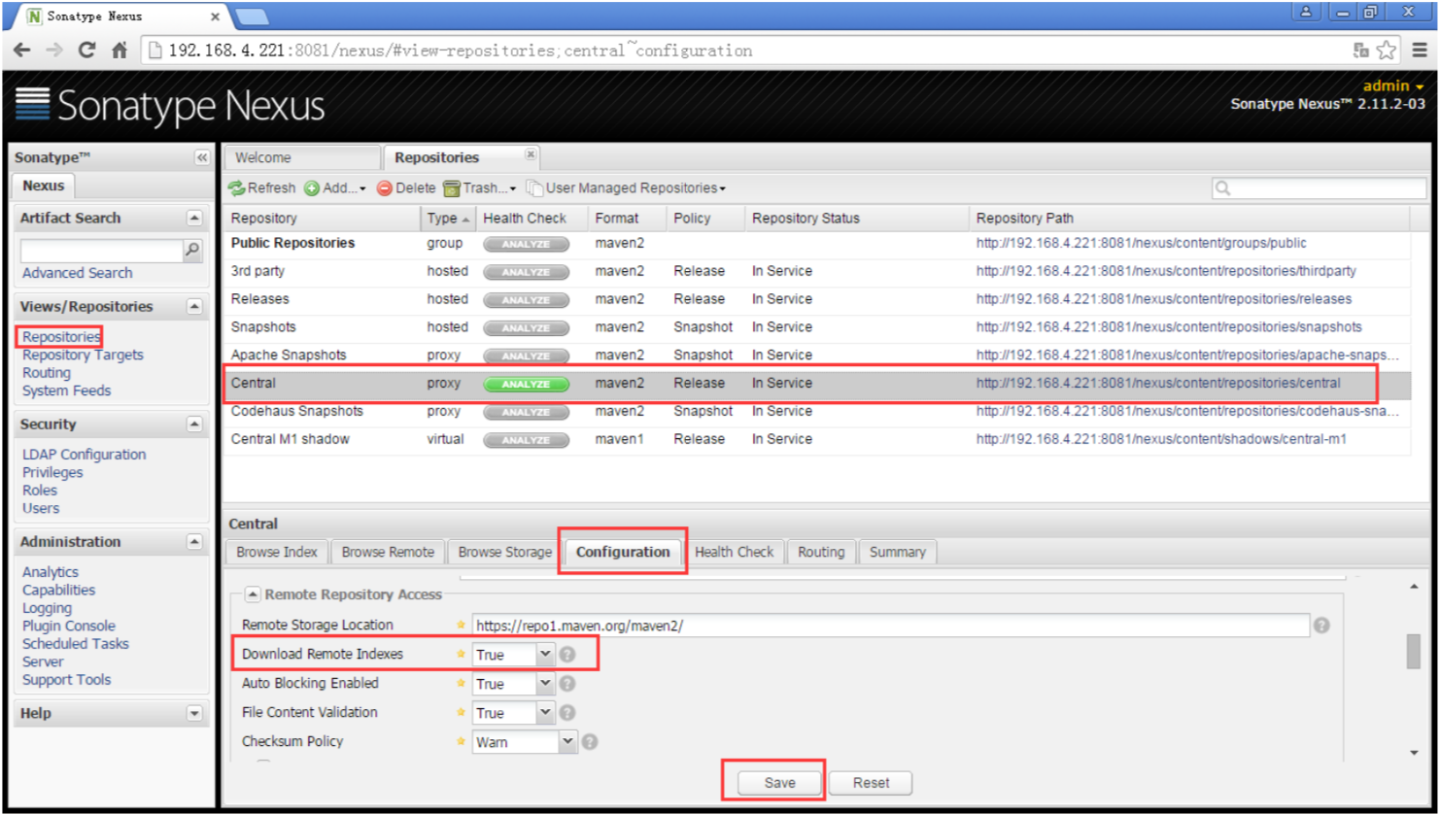Viewport: 1440px width, 814px height.
Task: Open User Managed Repositories dropdown
Action: [x=626, y=187]
